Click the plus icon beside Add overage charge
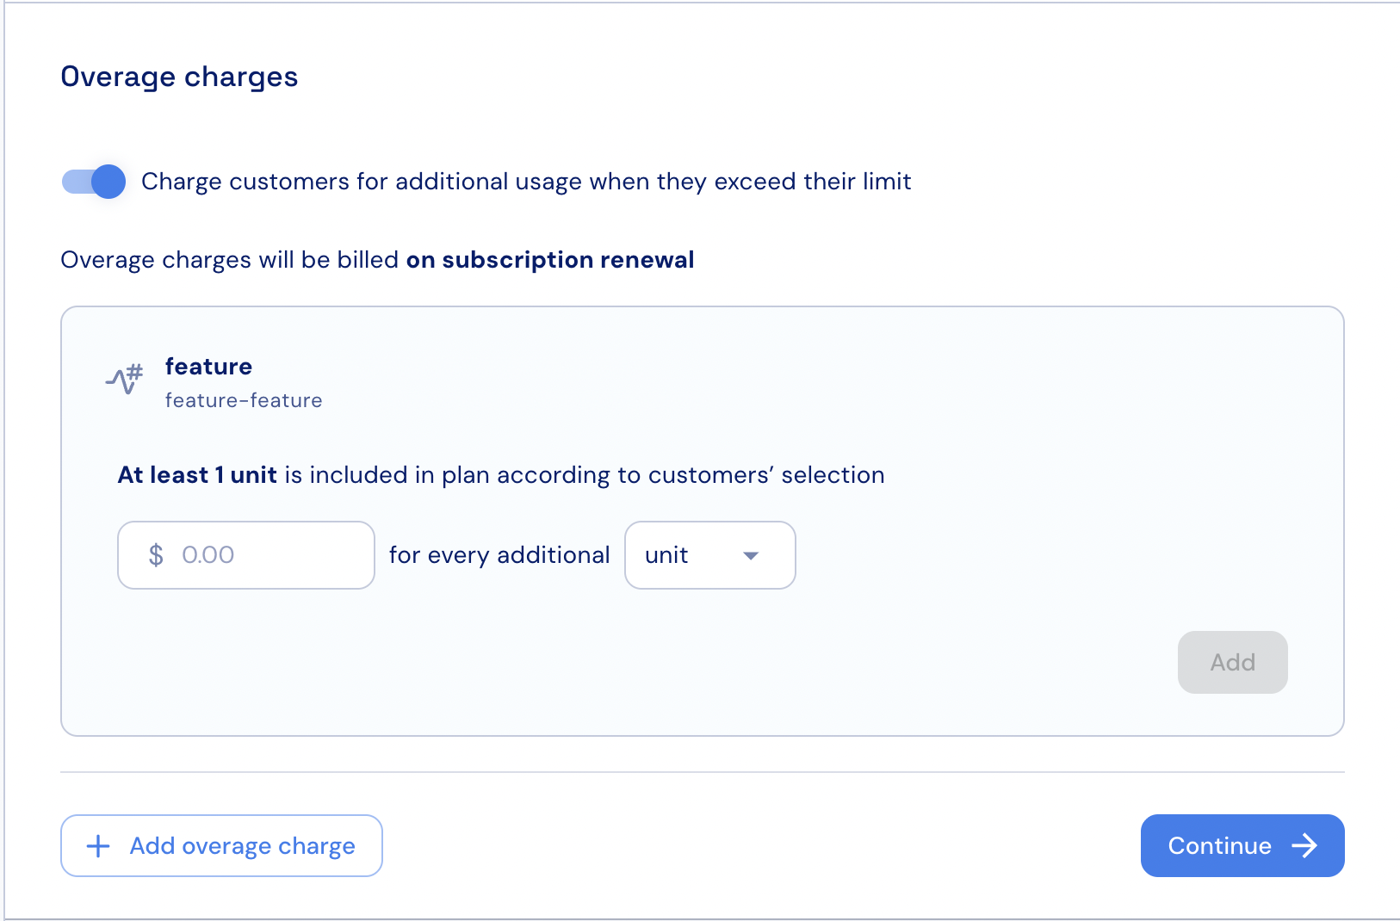The height and width of the screenshot is (921, 1400). (98, 846)
